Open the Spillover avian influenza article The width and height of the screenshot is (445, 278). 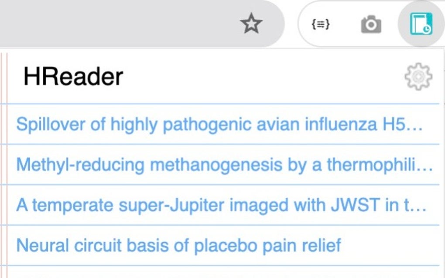click(x=219, y=125)
